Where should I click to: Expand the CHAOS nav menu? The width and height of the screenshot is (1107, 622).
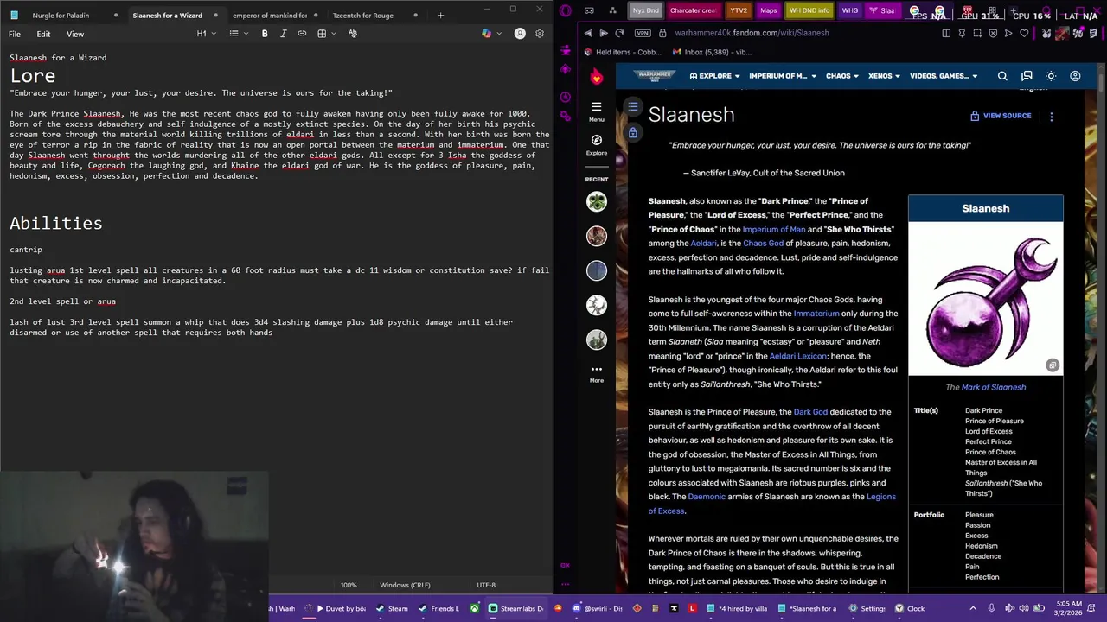tap(841, 76)
